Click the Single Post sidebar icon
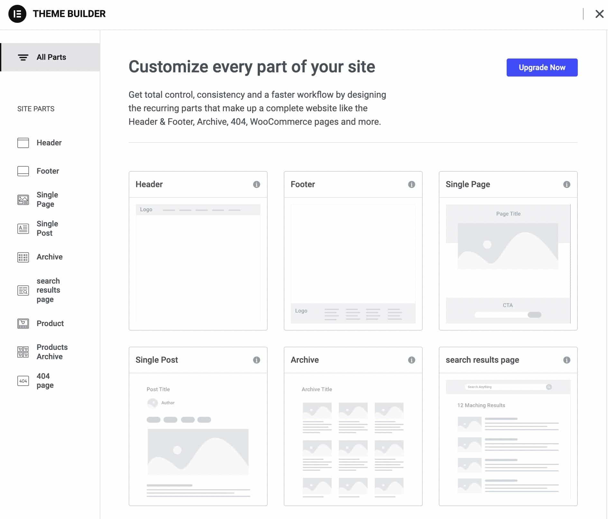This screenshot has width=608, height=519. coord(23,228)
